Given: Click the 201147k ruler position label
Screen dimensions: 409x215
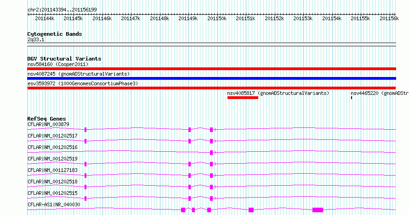Looking at the screenshot, I should 131,18.
